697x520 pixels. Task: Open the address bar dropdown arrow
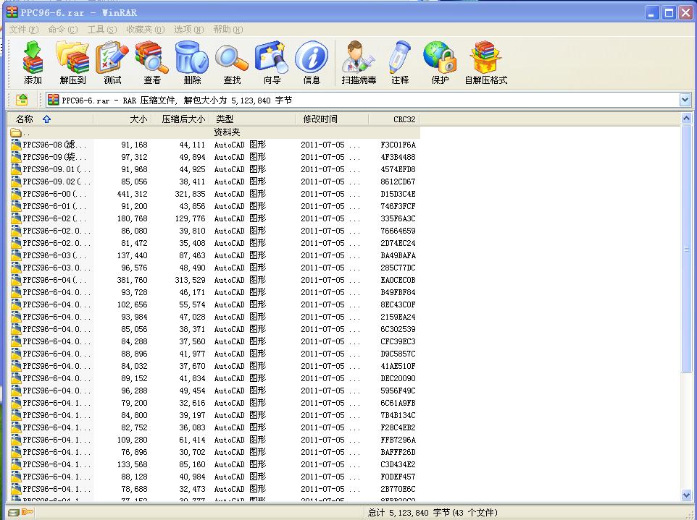pyautogui.click(x=684, y=99)
